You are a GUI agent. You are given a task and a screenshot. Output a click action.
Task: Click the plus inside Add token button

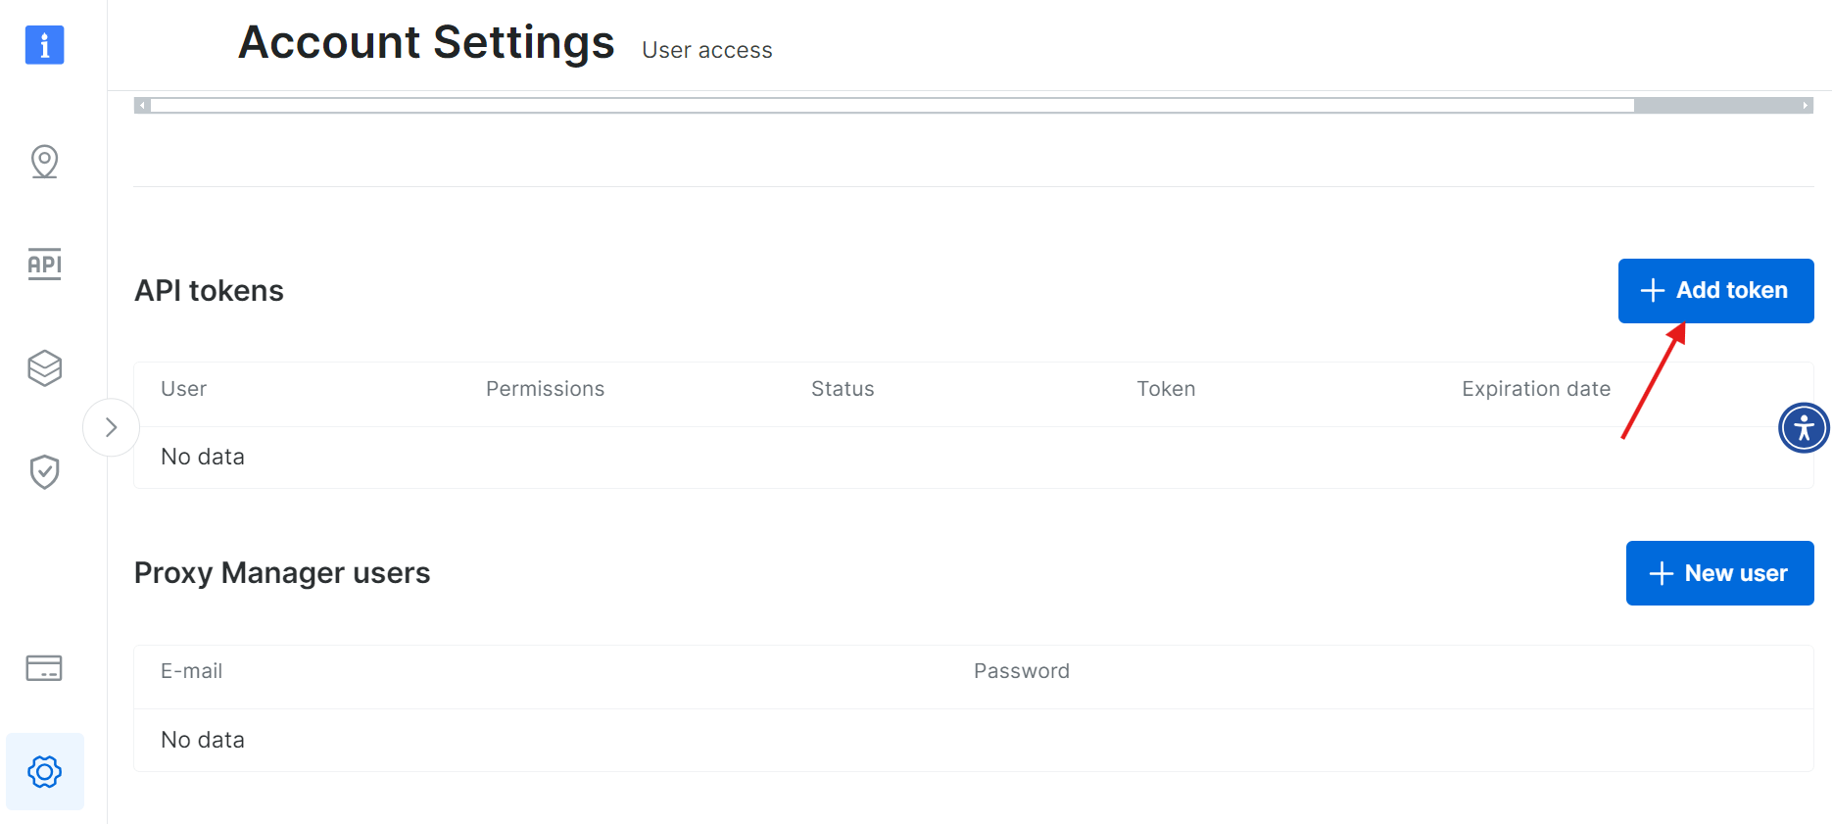click(1652, 290)
